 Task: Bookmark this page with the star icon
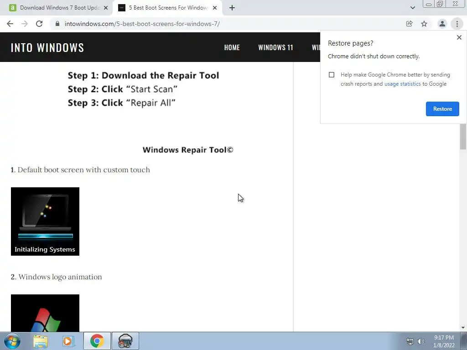[424, 24]
